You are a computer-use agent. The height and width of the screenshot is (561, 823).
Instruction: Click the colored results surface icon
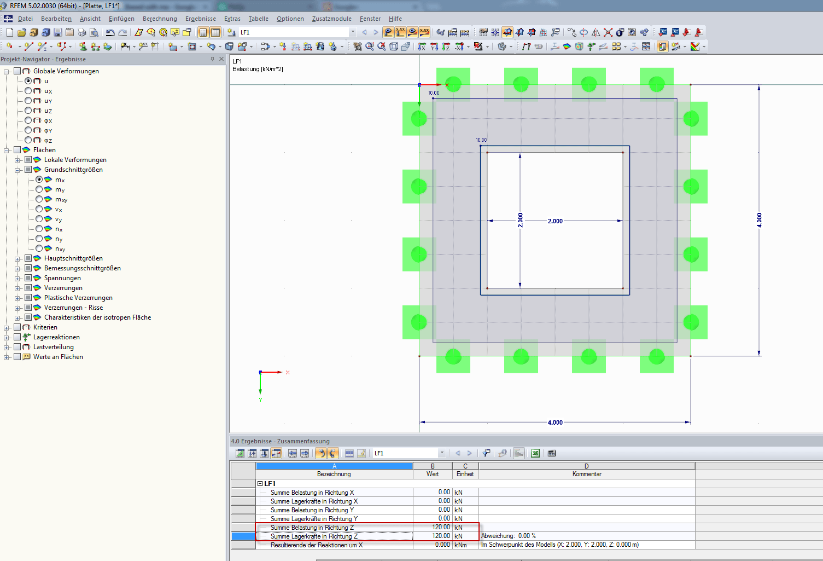pyautogui.click(x=567, y=47)
